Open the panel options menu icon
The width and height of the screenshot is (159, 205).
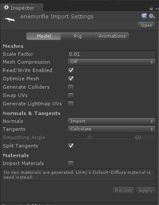point(157,9)
